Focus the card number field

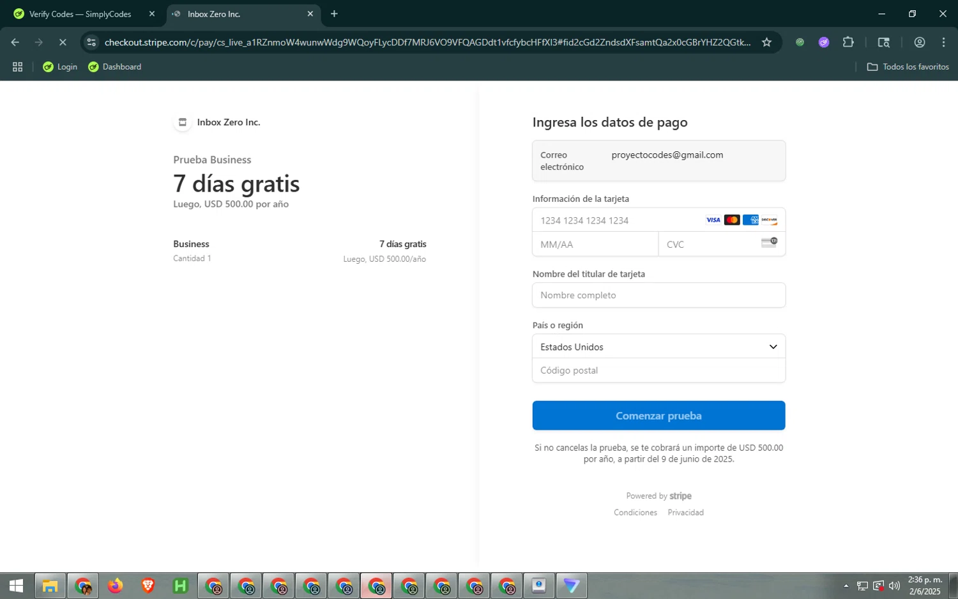(658, 220)
